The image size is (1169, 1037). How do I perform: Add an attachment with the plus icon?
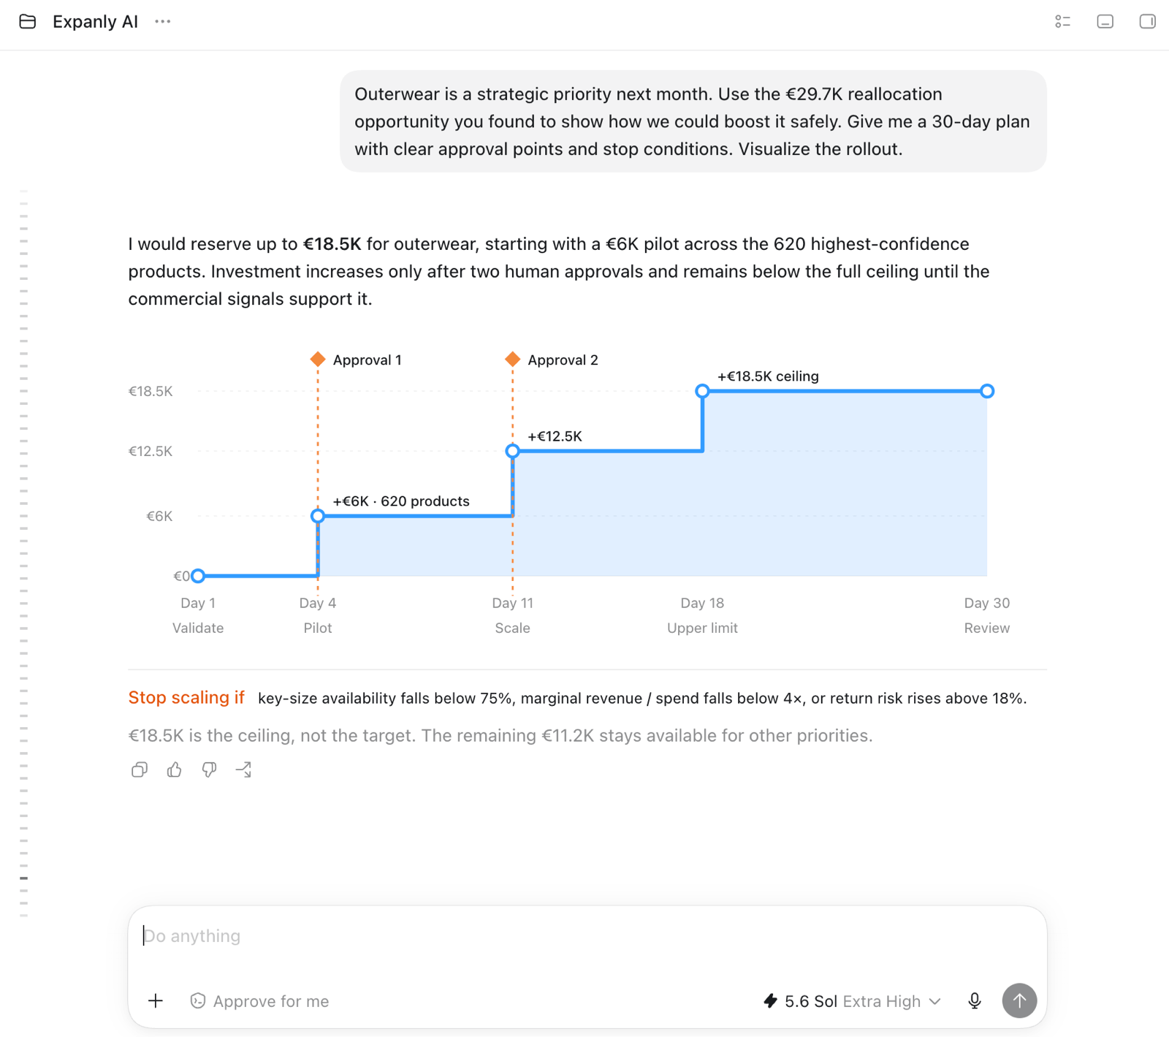pos(156,1000)
